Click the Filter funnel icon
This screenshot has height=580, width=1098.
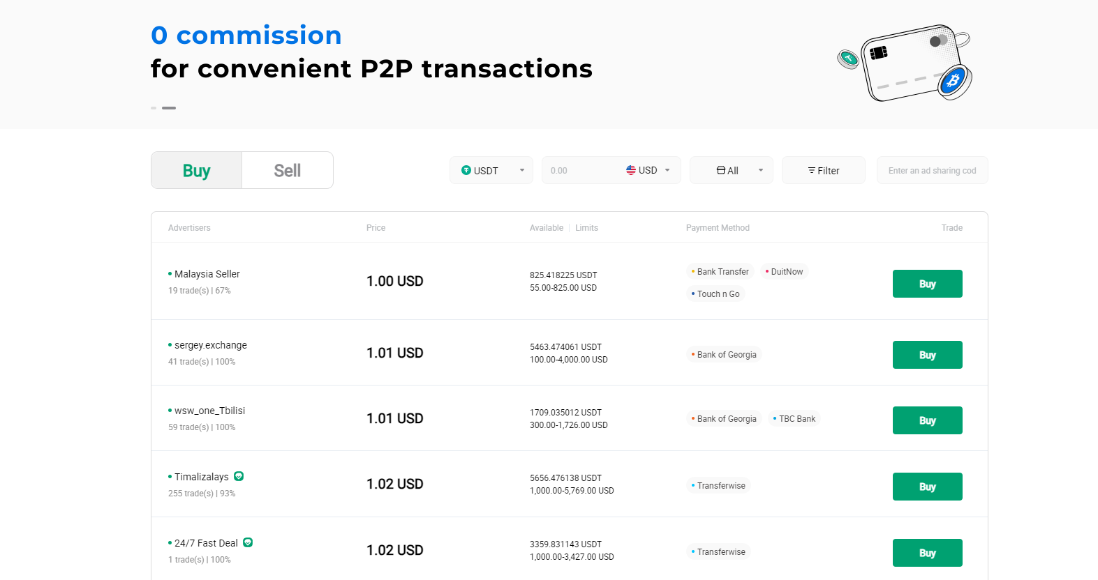point(812,171)
